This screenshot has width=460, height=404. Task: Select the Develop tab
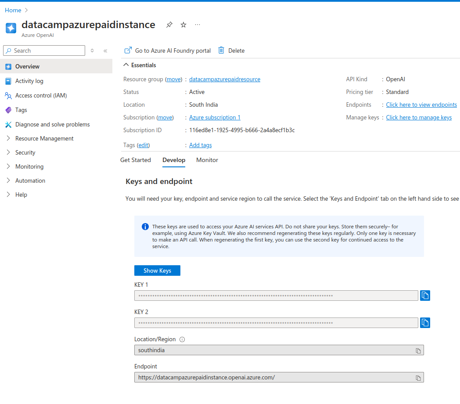[x=174, y=160]
